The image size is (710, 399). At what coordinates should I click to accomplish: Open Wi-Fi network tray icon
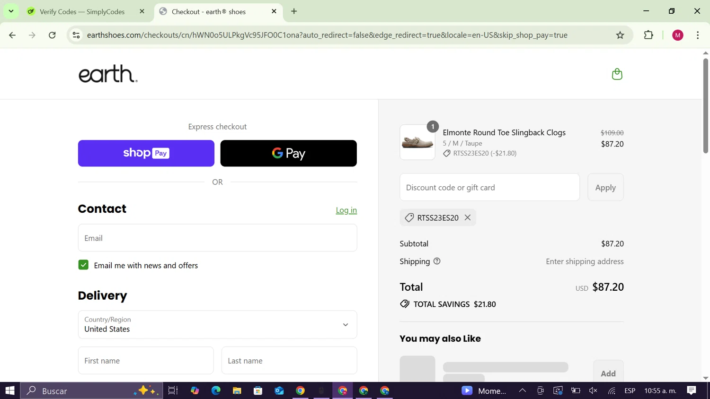(612, 390)
